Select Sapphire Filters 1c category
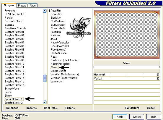 tap(14, 85)
